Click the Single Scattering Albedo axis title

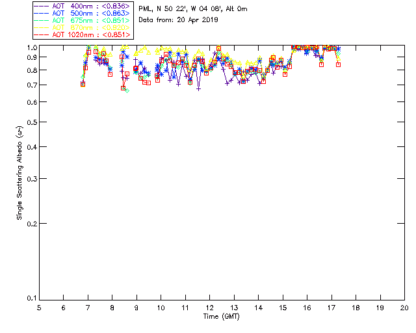pyautogui.click(x=19, y=173)
